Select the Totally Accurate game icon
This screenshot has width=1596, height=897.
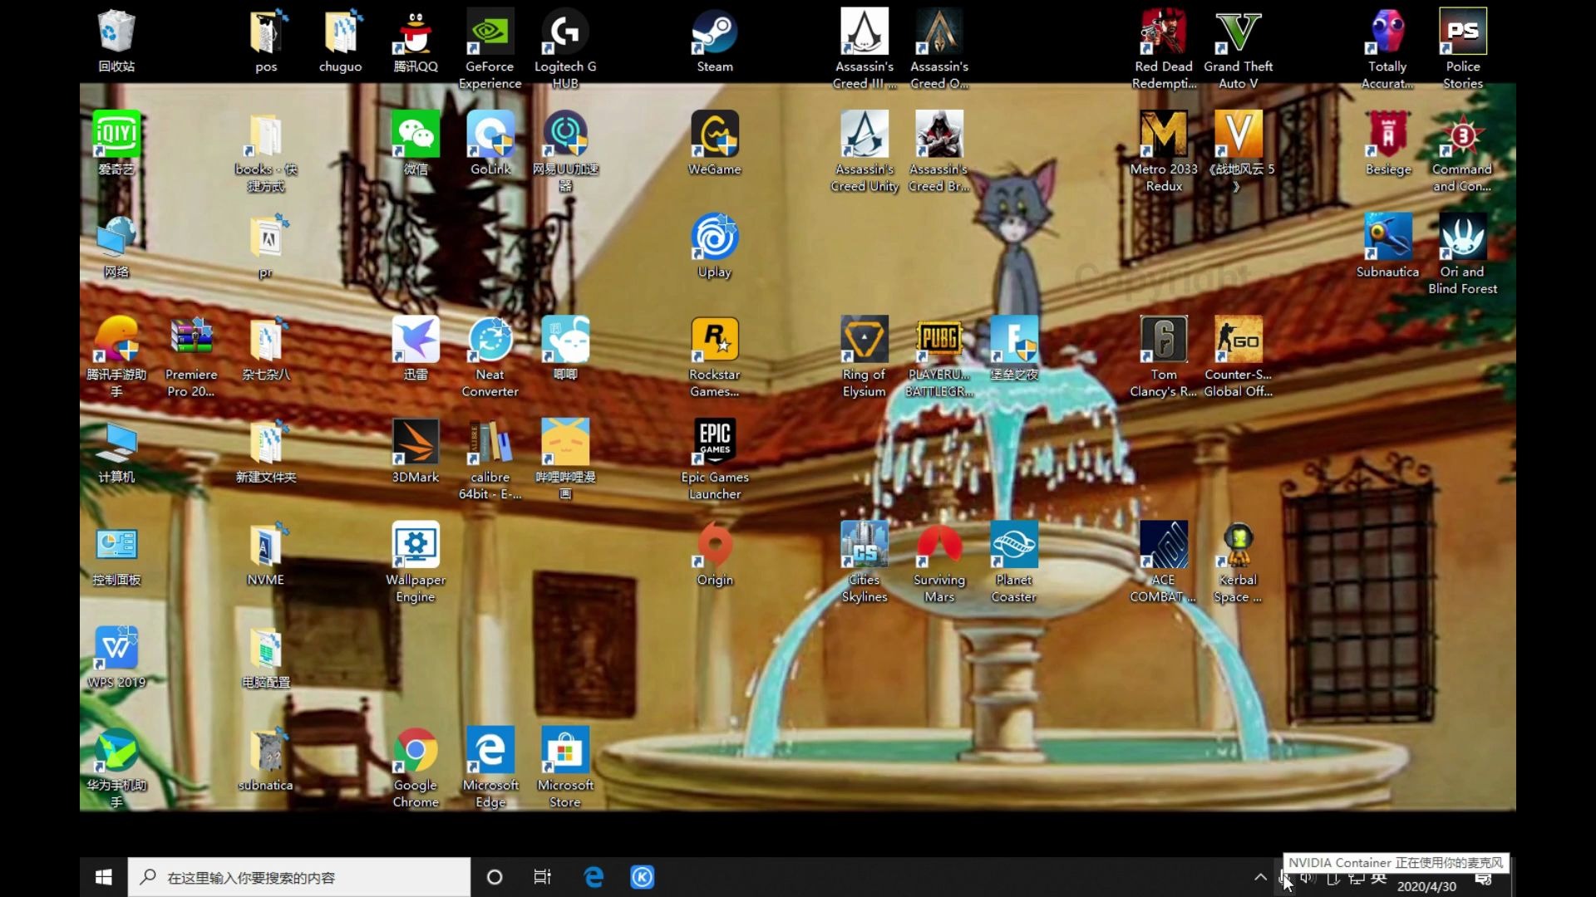click(x=1388, y=48)
